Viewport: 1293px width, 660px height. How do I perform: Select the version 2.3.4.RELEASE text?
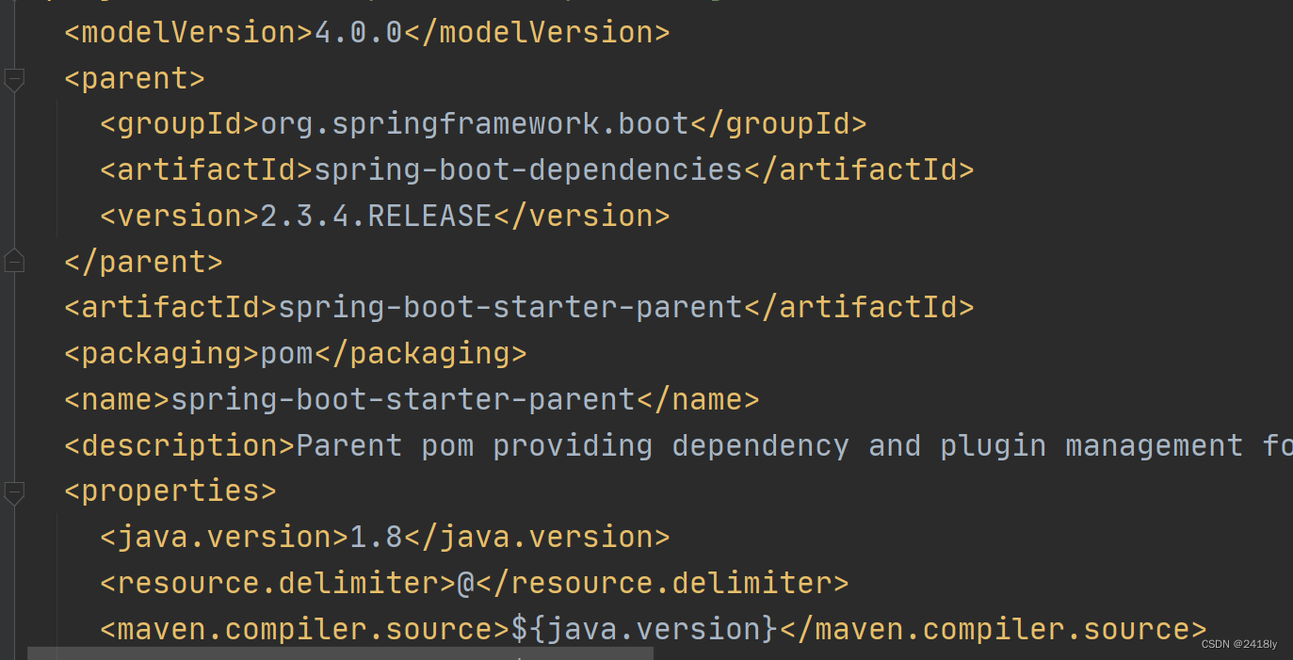375,215
